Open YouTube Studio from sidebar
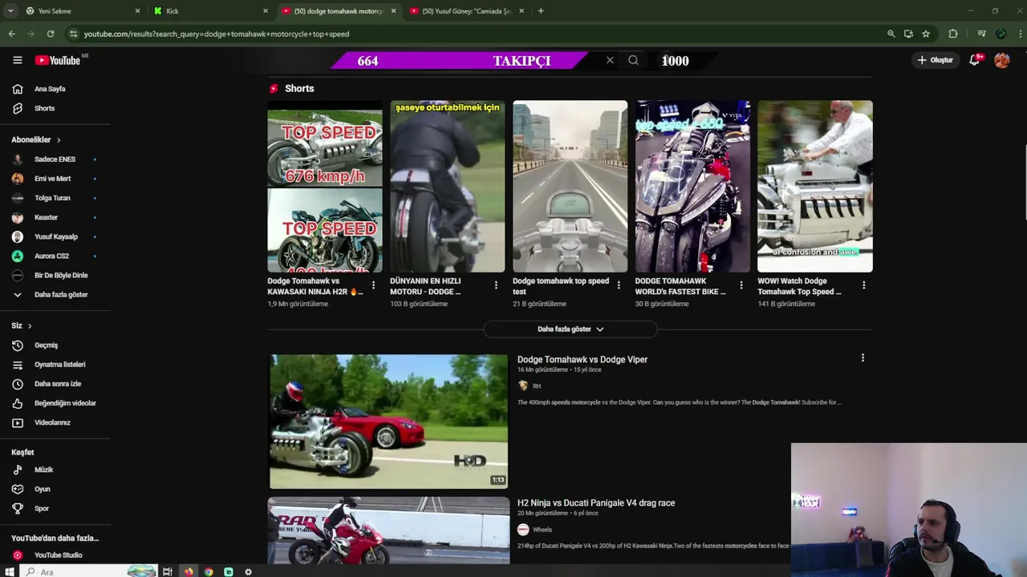This screenshot has width=1027, height=577. click(58, 555)
